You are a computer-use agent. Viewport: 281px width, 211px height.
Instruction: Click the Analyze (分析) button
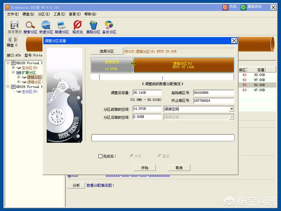coord(76,185)
